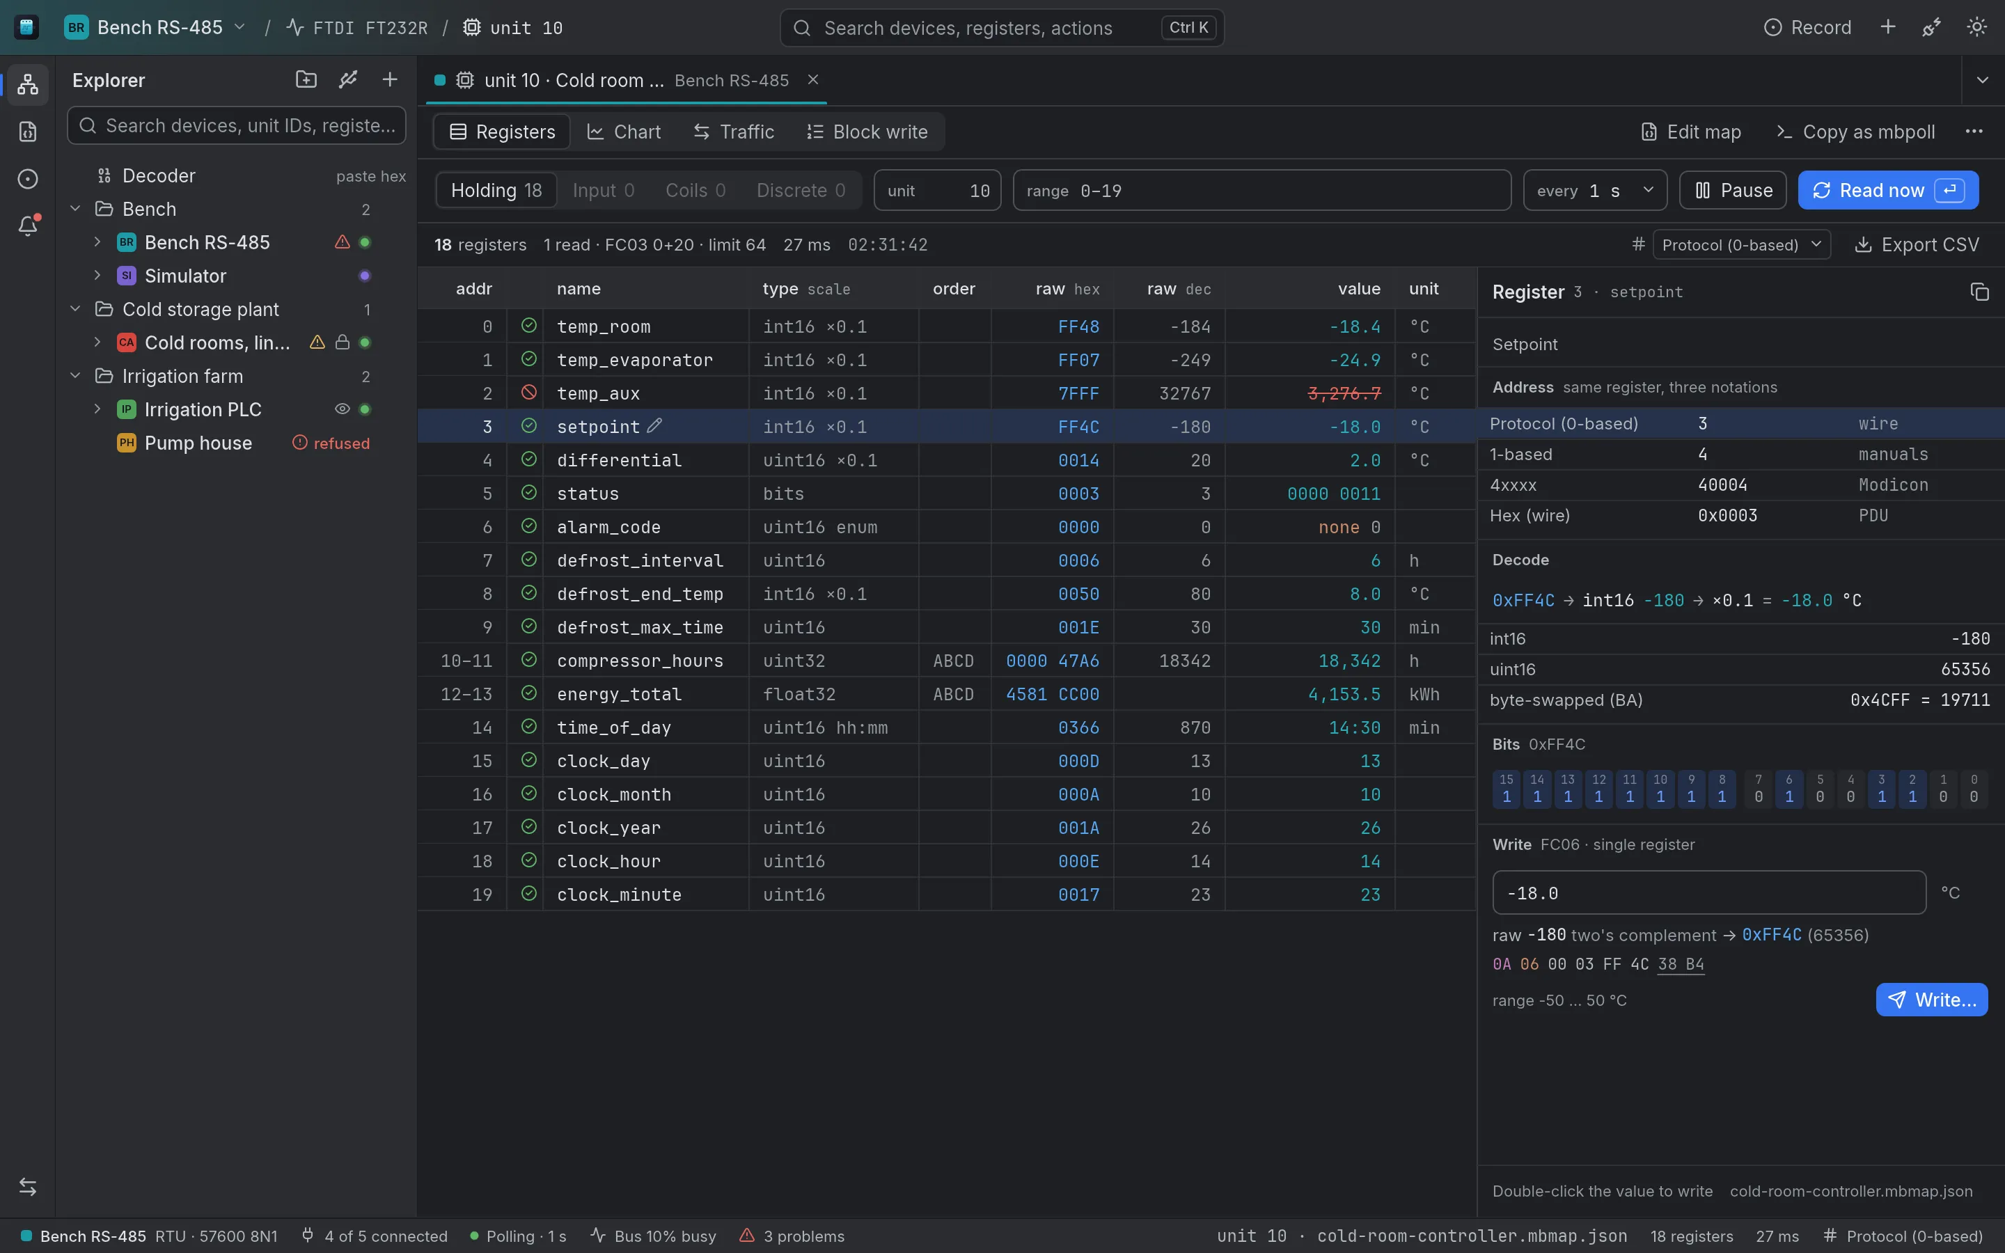Open the polling interval every 1 s dropdown
The width and height of the screenshot is (2005, 1253).
pos(1595,191)
